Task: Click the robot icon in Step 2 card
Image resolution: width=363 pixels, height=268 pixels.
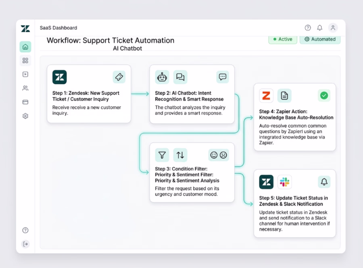Action: click(x=162, y=77)
